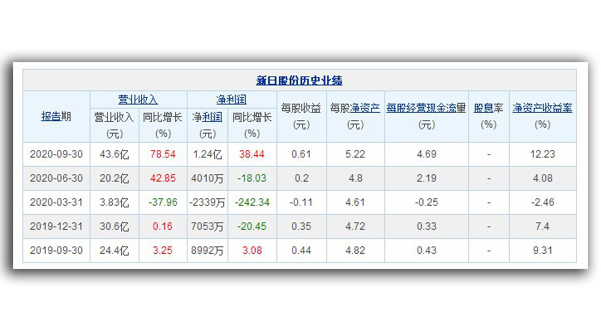The width and height of the screenshot is (601, 331).
Task: Select the red 42.85 growth value
Action: (163, 178)
